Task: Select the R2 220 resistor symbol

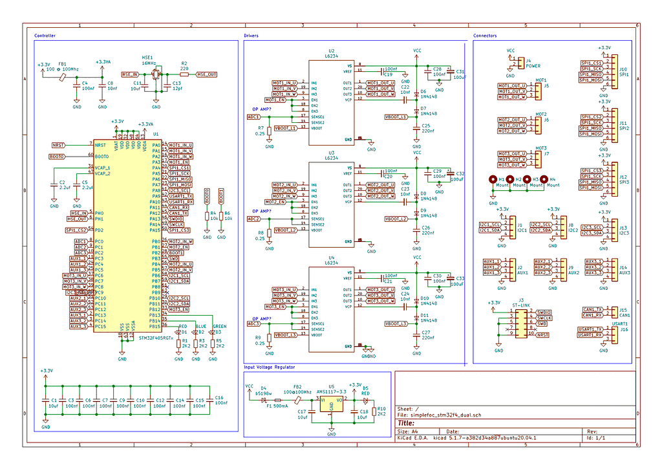Action: coord(183,73)
